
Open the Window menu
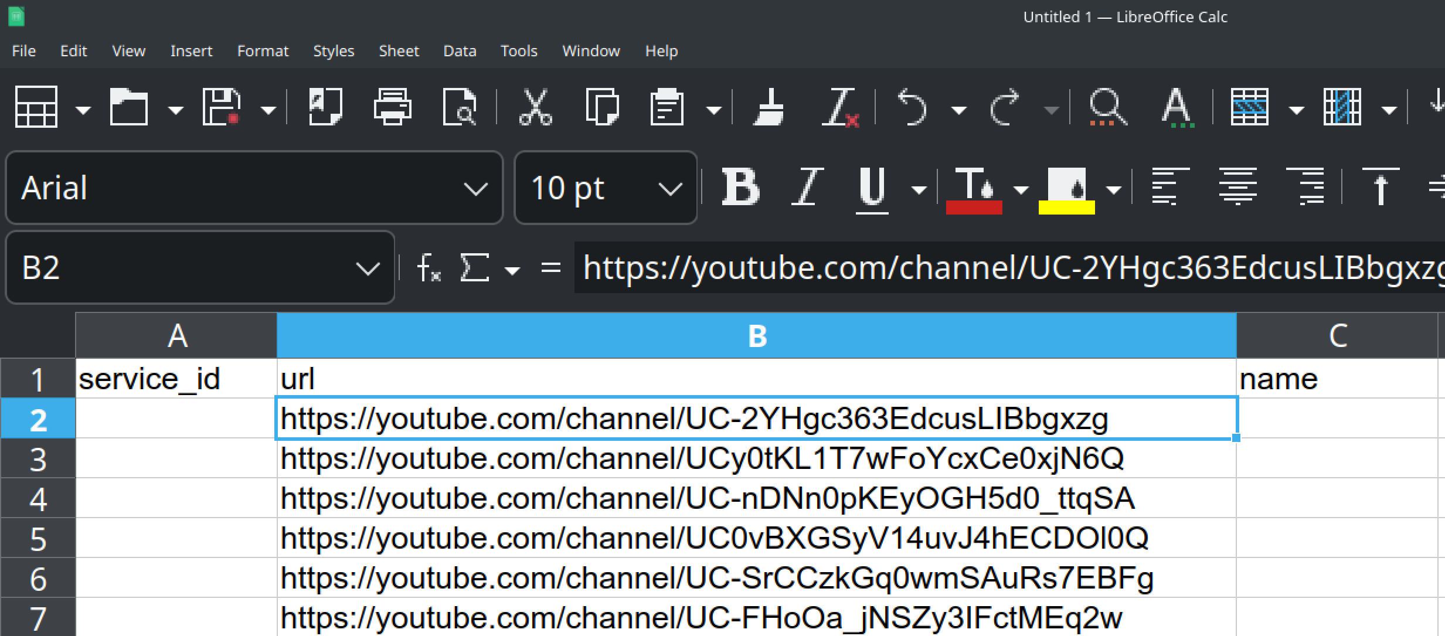click(591, 51)
